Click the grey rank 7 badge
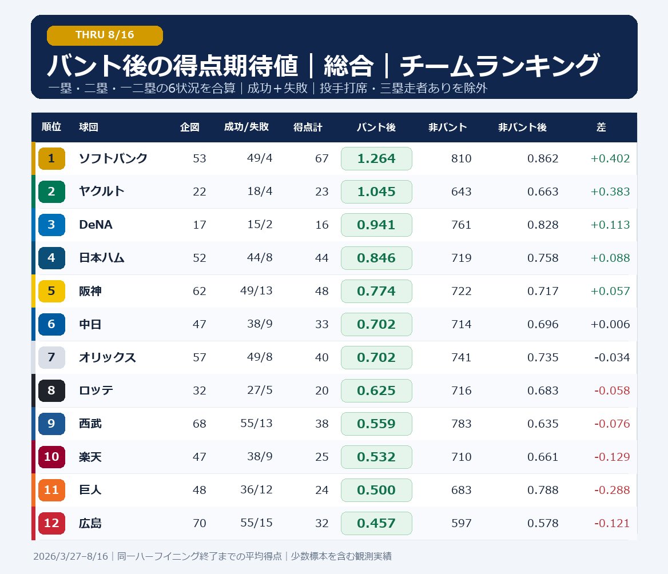The height and width of the screenshot is (574, 668). click(51, 357)
